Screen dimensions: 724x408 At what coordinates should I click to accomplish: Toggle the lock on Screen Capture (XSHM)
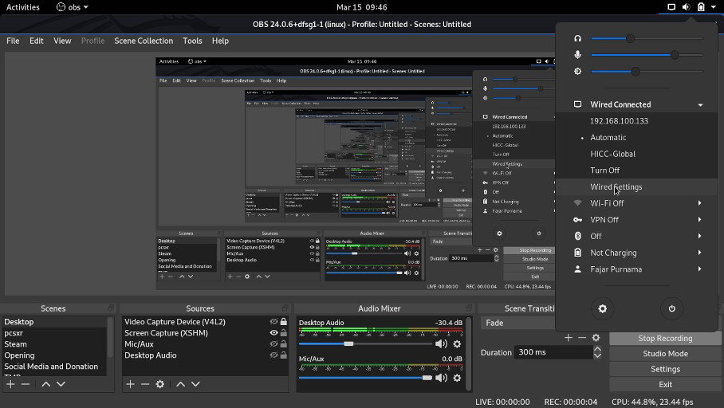[284, 333]
